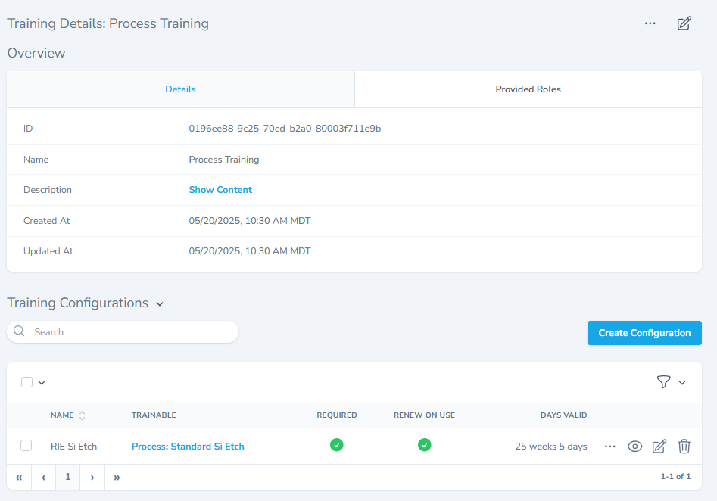Select the Details tab

pos(180,89)
